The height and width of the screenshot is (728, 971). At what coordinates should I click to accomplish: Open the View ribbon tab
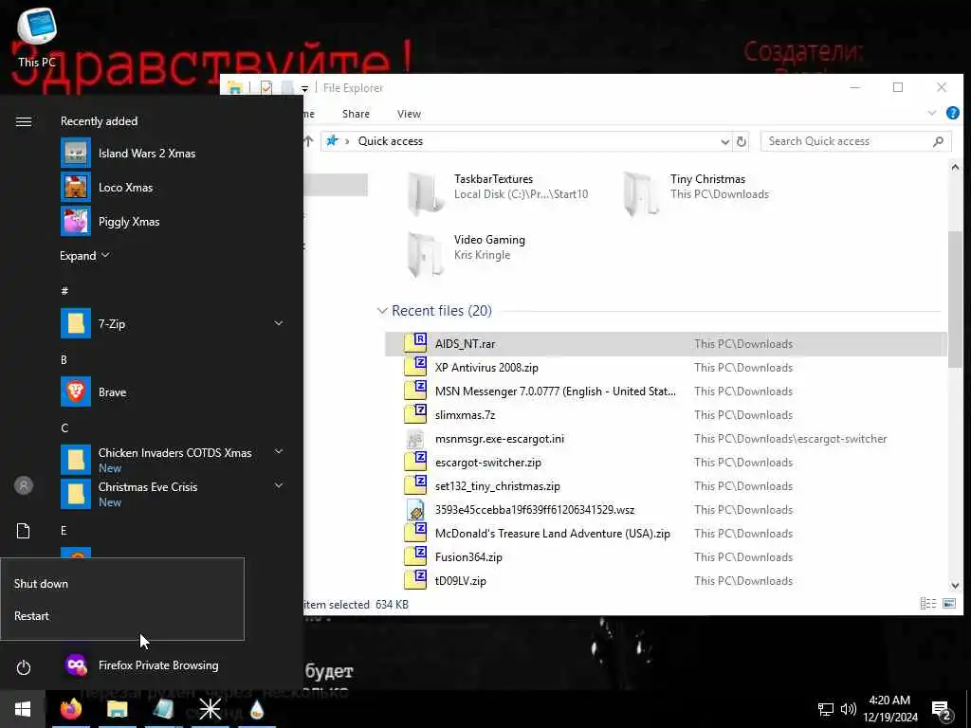click(409, 114)
